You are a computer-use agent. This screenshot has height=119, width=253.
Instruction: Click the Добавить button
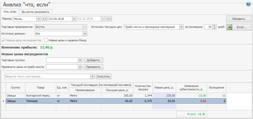pyautogui.click(x=93, y=60)
